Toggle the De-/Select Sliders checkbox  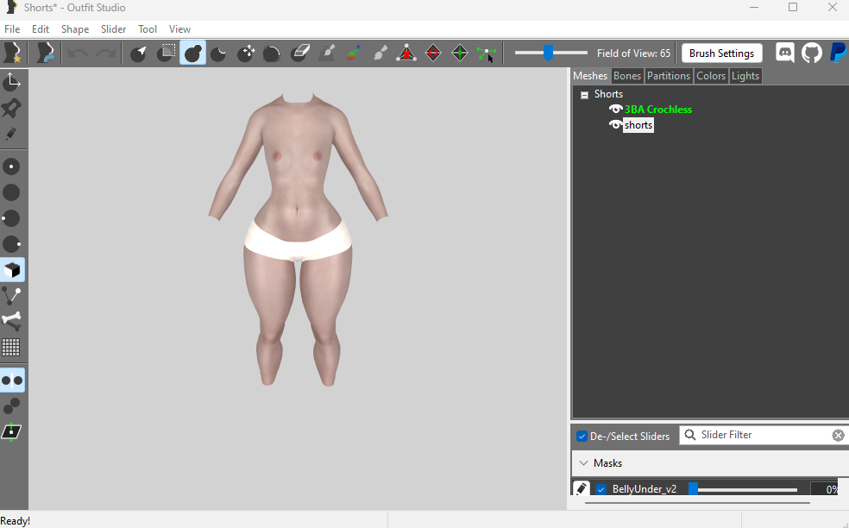[582, 436]
